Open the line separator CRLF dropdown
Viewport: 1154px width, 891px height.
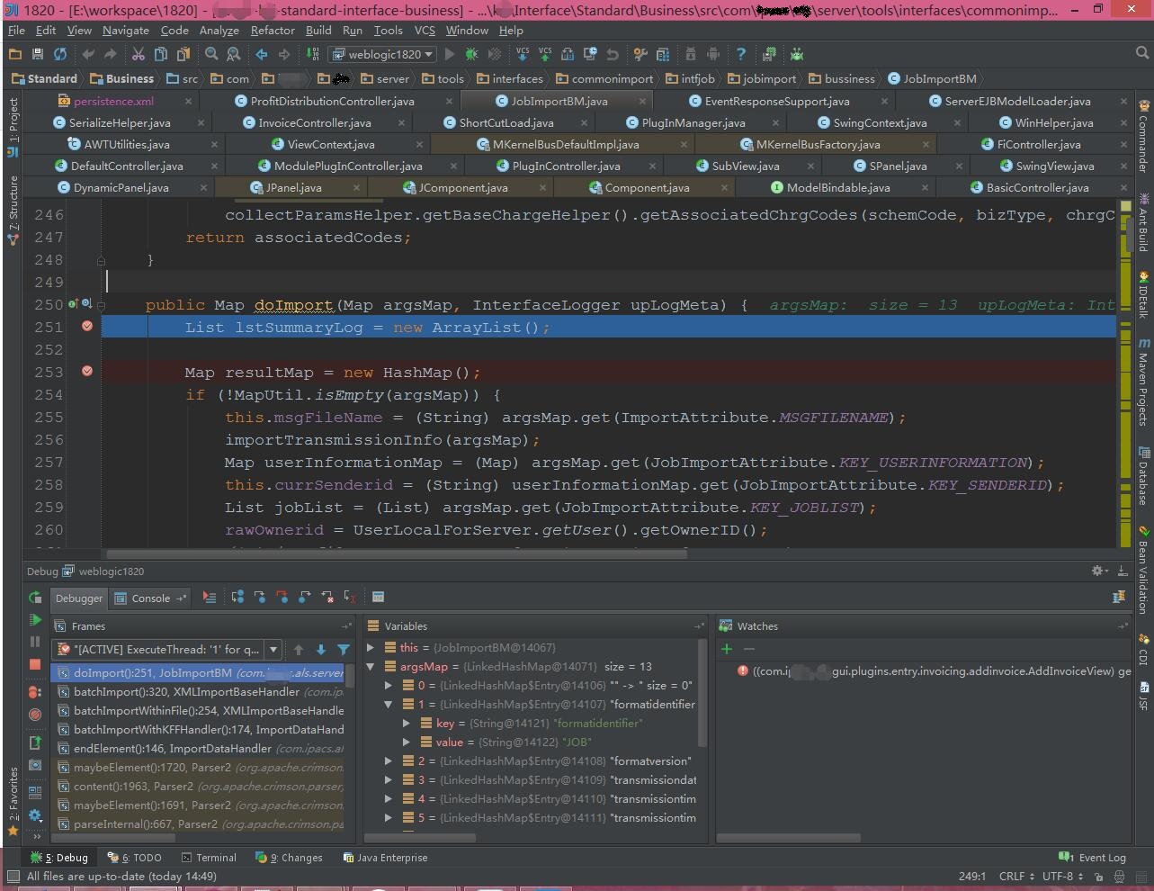point(1017,876)
